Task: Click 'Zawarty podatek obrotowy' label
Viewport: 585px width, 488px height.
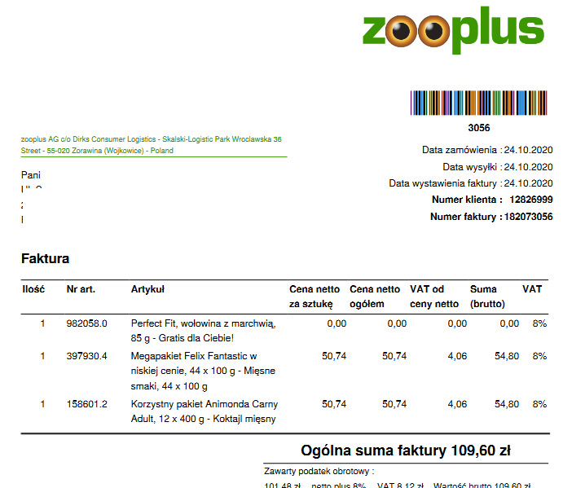Action: click(319, 471)
